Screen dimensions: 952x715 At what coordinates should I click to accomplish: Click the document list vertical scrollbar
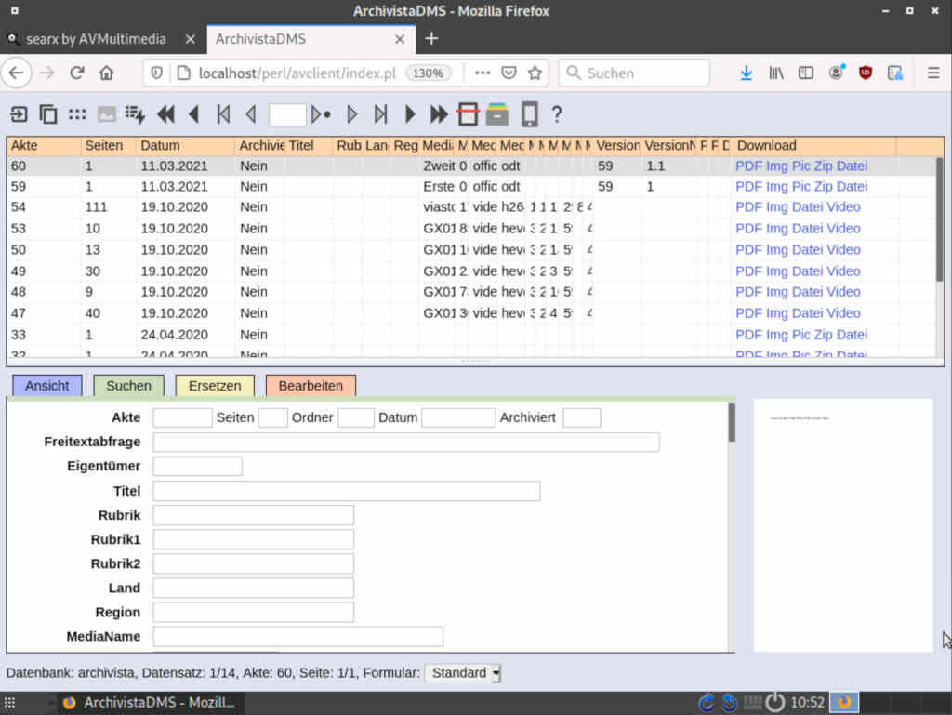[940, 218]
